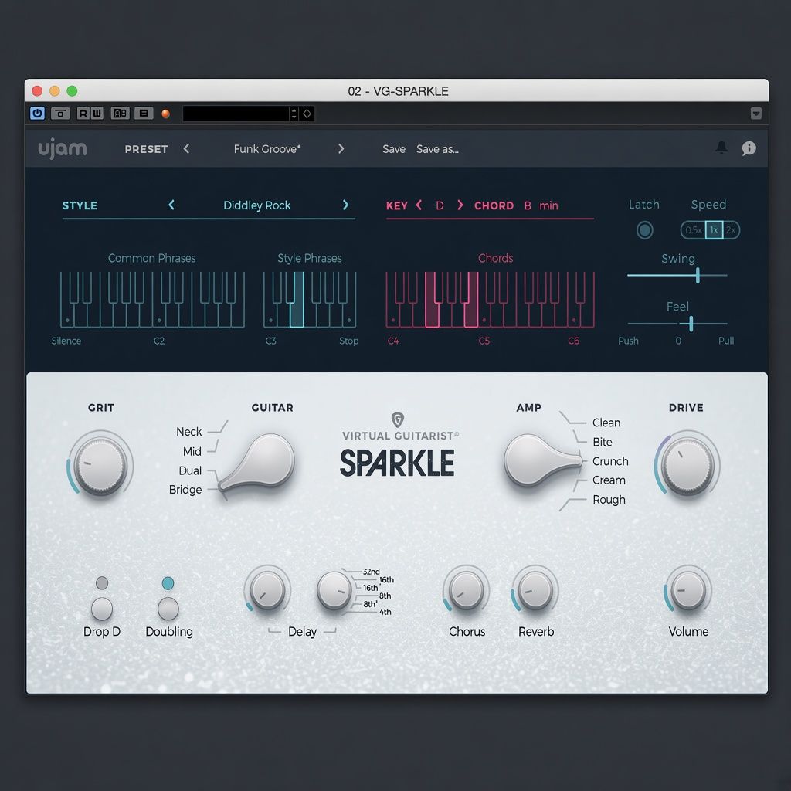Click the Virtual Guitarist Sparkle logo
Screen dimensions: 791x791
[398, 446]
